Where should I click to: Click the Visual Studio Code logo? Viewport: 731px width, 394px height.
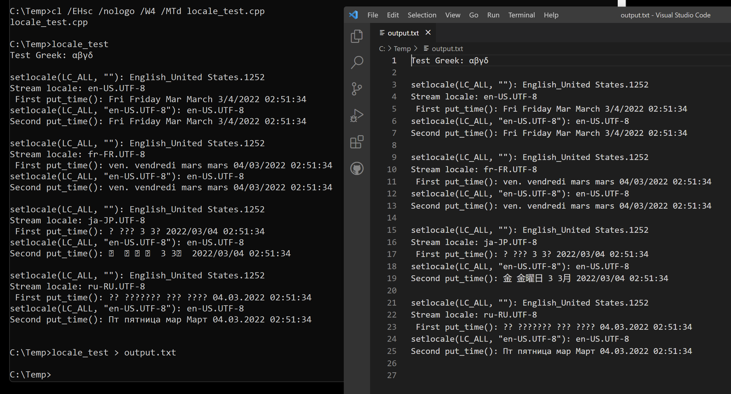[354, 15]
